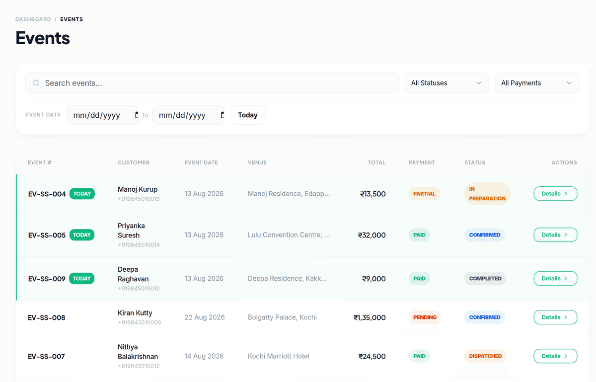Image resolution: width=596 pixels, height=382 pixels.
Task: Focus the Search events field
Action: point(212,83)
